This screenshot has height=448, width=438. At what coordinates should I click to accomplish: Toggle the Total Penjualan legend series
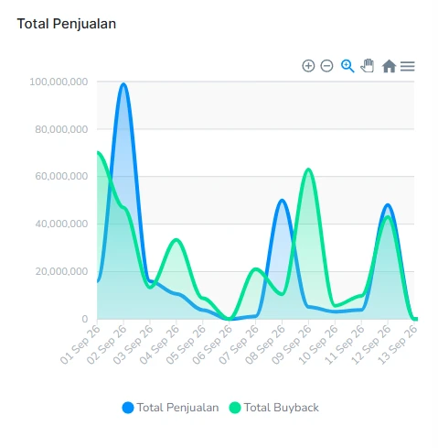[x=170, y=408]
